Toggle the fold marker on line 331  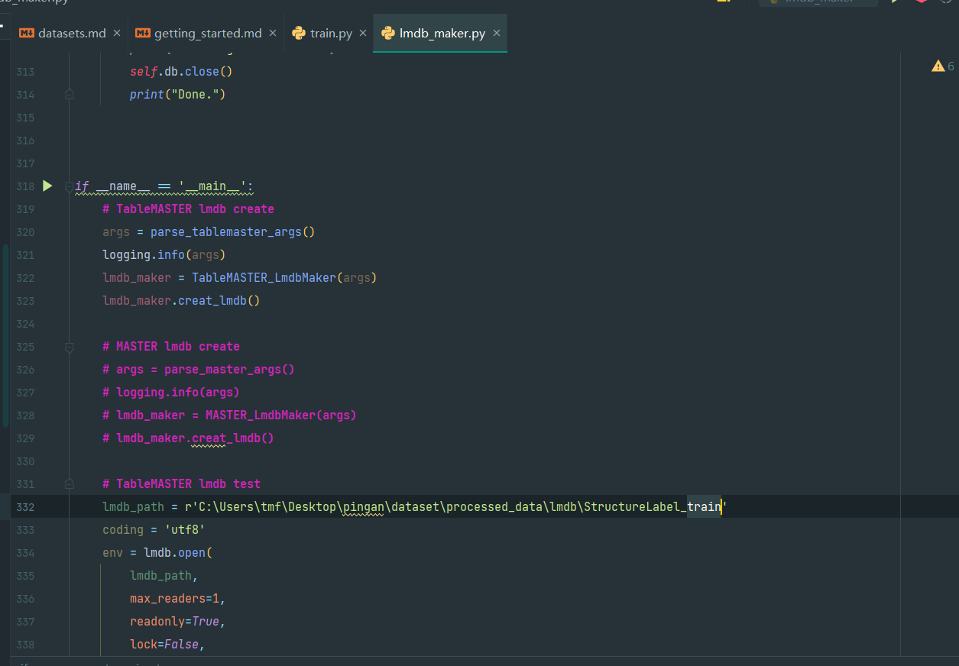(x=70, y=483)
